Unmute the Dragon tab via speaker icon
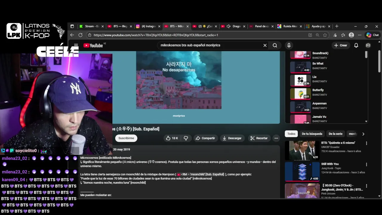 [x=229, y=26]
